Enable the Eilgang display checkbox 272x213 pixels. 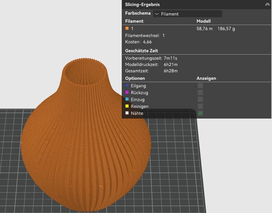200,85
